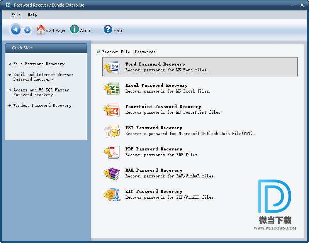Click the app icon in title bar

[x=8, y=5]
